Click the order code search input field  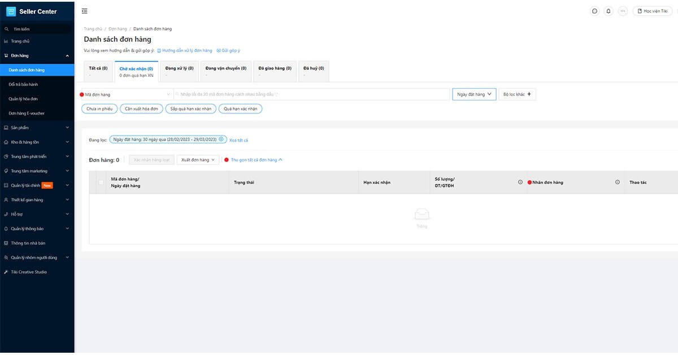click(311, 94)
